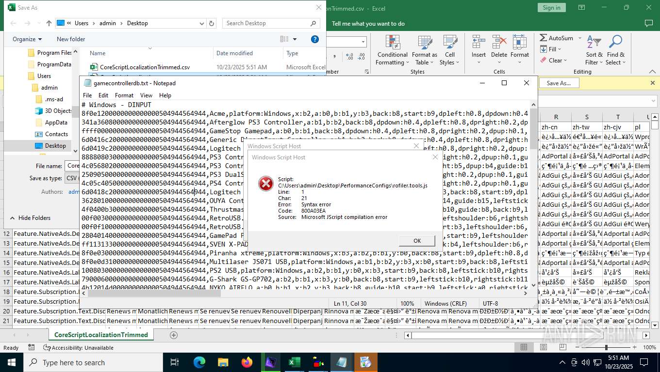Click Accessibility: Unavailable status
Screen dimensions: 660x372
tap(78, 347)
